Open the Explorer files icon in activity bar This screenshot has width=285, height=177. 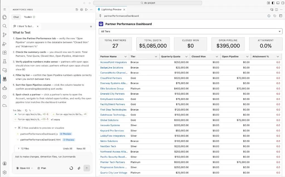pos(4,17)
